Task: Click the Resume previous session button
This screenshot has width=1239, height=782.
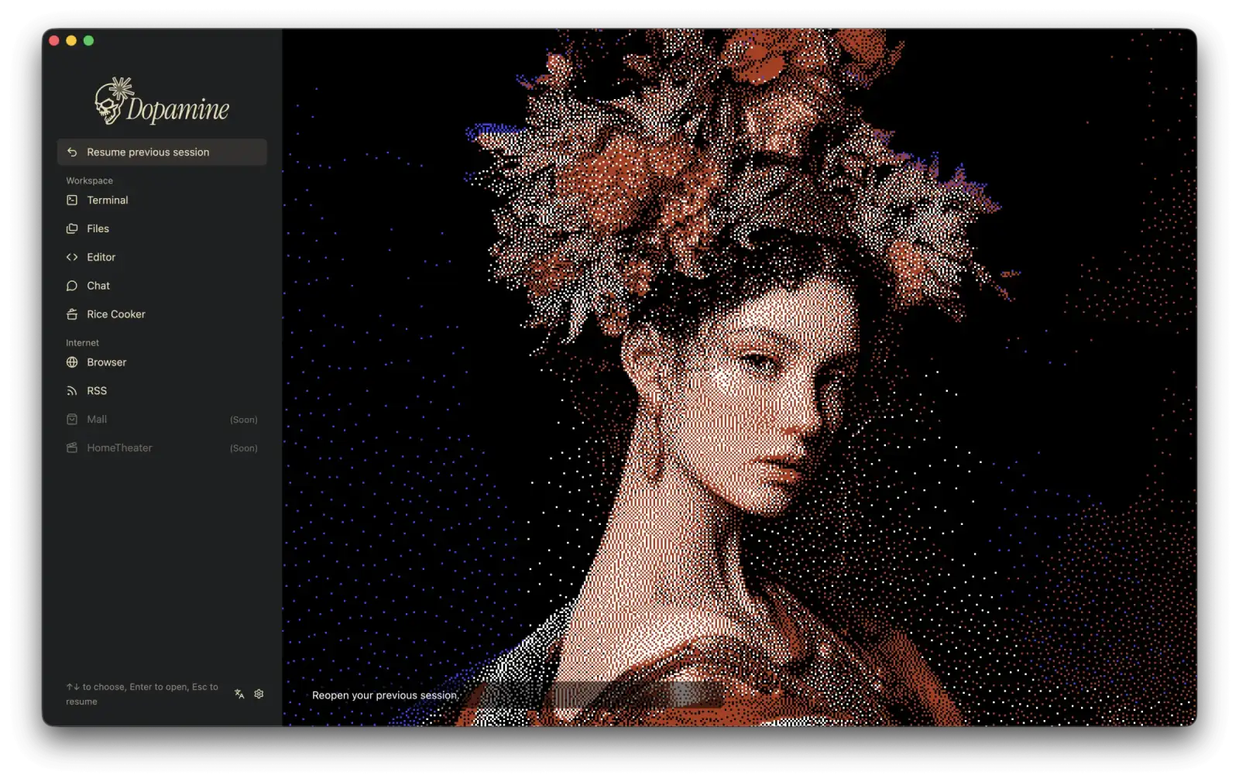Action: [x=162, y=152]
